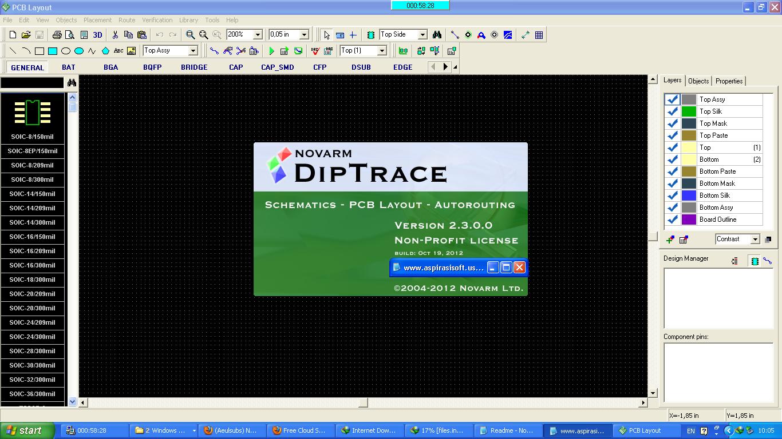Open the 0,05 in grid size dropdown
The height and width of the screenshot is (439, 782).
(x=305, y=35)
